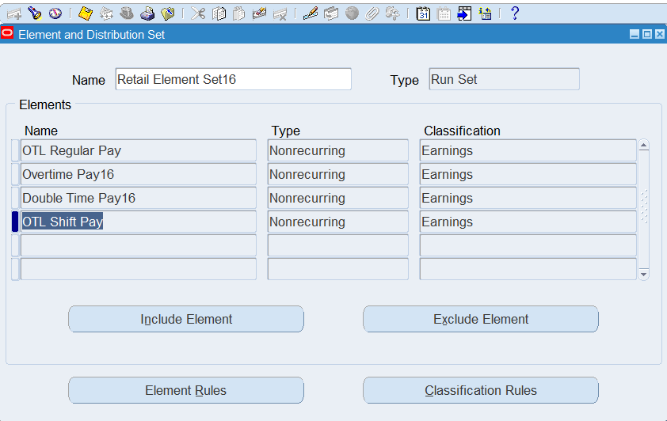Open the Classification Rules button

[481, 391]
